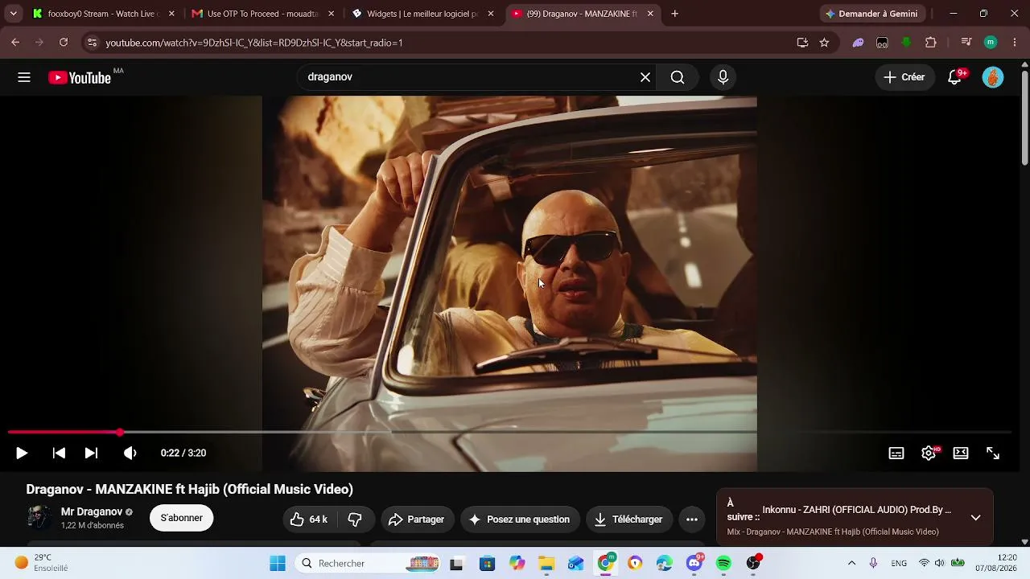The width and height of the screenshot is (1030, 579).
Task: Play the paused video
Action: tap(22, 453)
